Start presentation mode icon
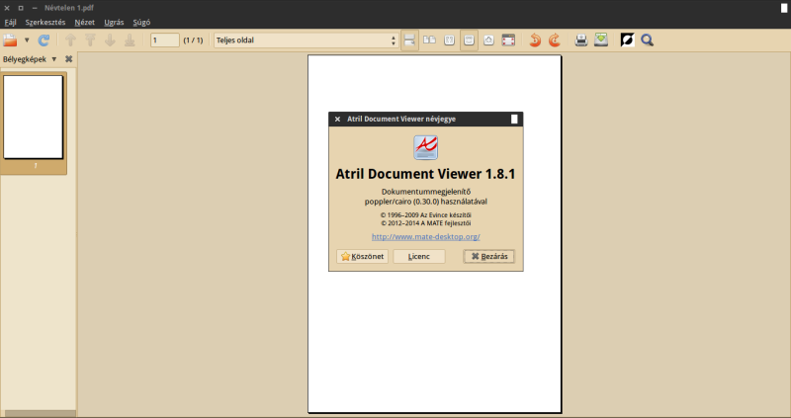Image resolution: width=791 pixels, height=418 pixels. tap(508, 41)
